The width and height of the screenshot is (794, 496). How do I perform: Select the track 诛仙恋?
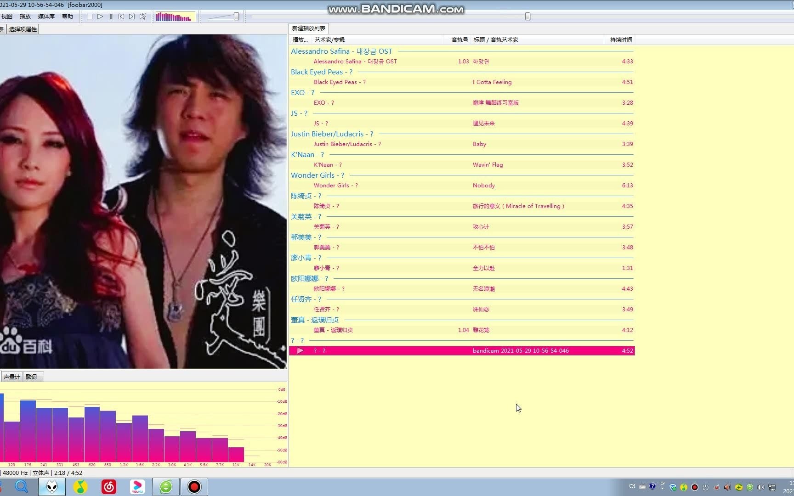[x=462, y=310]
